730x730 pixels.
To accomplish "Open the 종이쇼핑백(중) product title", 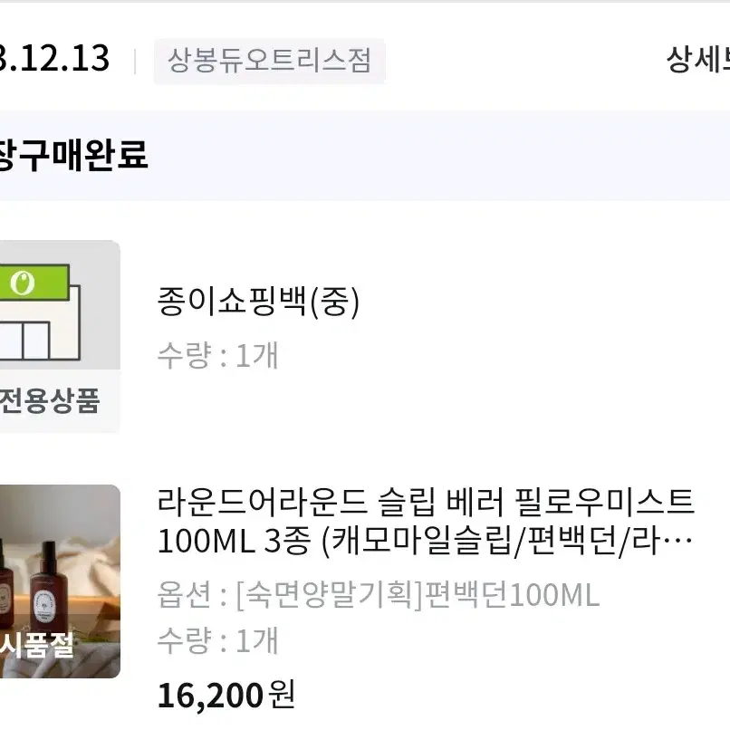I will [x=258, y=302].
